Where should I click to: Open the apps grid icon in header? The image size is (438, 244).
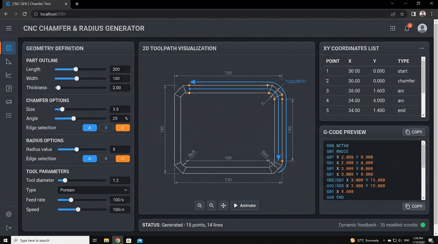392,29
